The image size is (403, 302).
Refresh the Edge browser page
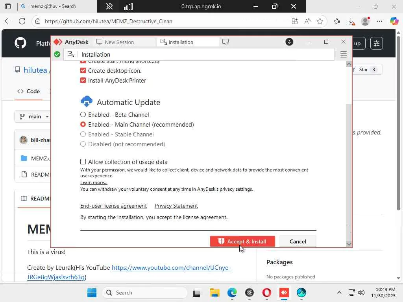pos(22,21)
